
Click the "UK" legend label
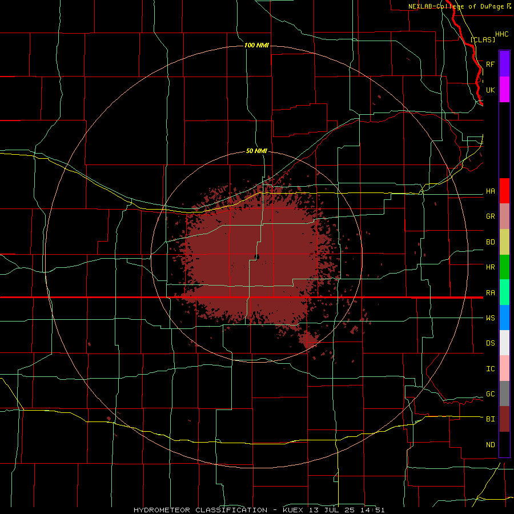point(491,90)
